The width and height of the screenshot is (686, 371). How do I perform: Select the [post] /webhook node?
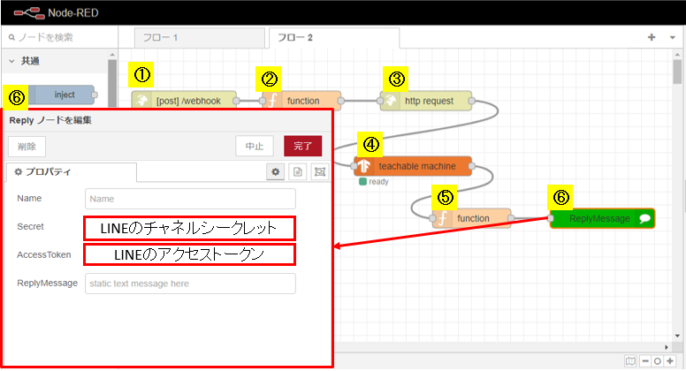coord(184,101)
